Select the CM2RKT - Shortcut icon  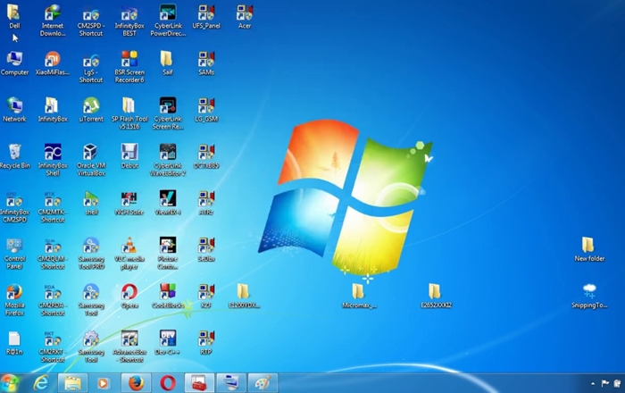tap(52, 347)
